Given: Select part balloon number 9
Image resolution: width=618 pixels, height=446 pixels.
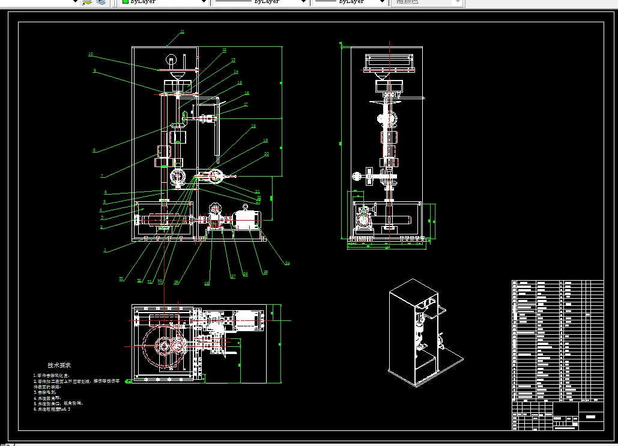Looking at the screenshot, I should point(95,71).
